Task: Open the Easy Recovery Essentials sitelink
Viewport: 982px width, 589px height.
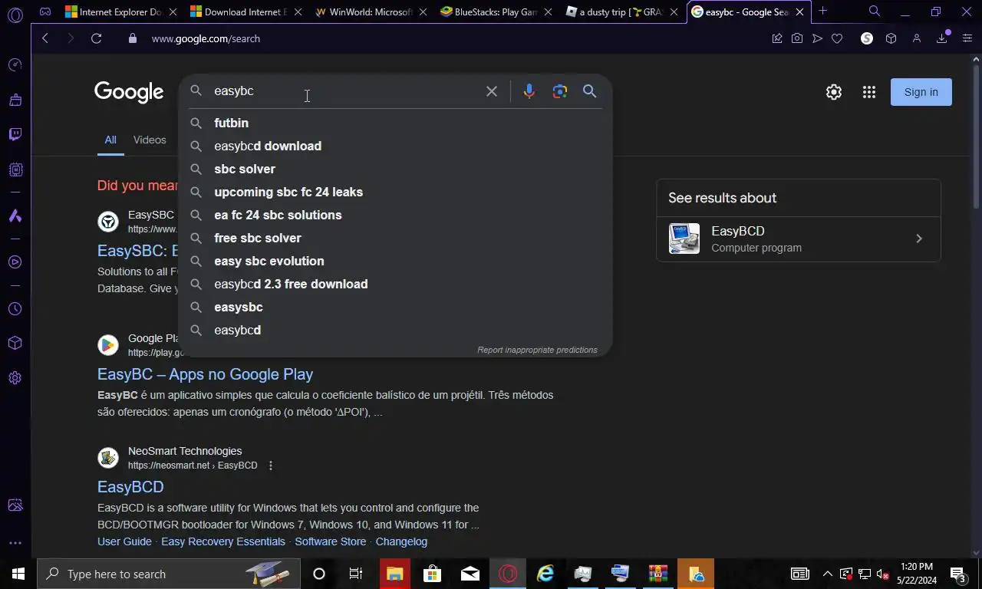Action: (223, 541)
